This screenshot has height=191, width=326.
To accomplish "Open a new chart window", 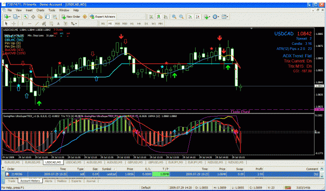I will (6, 17).
